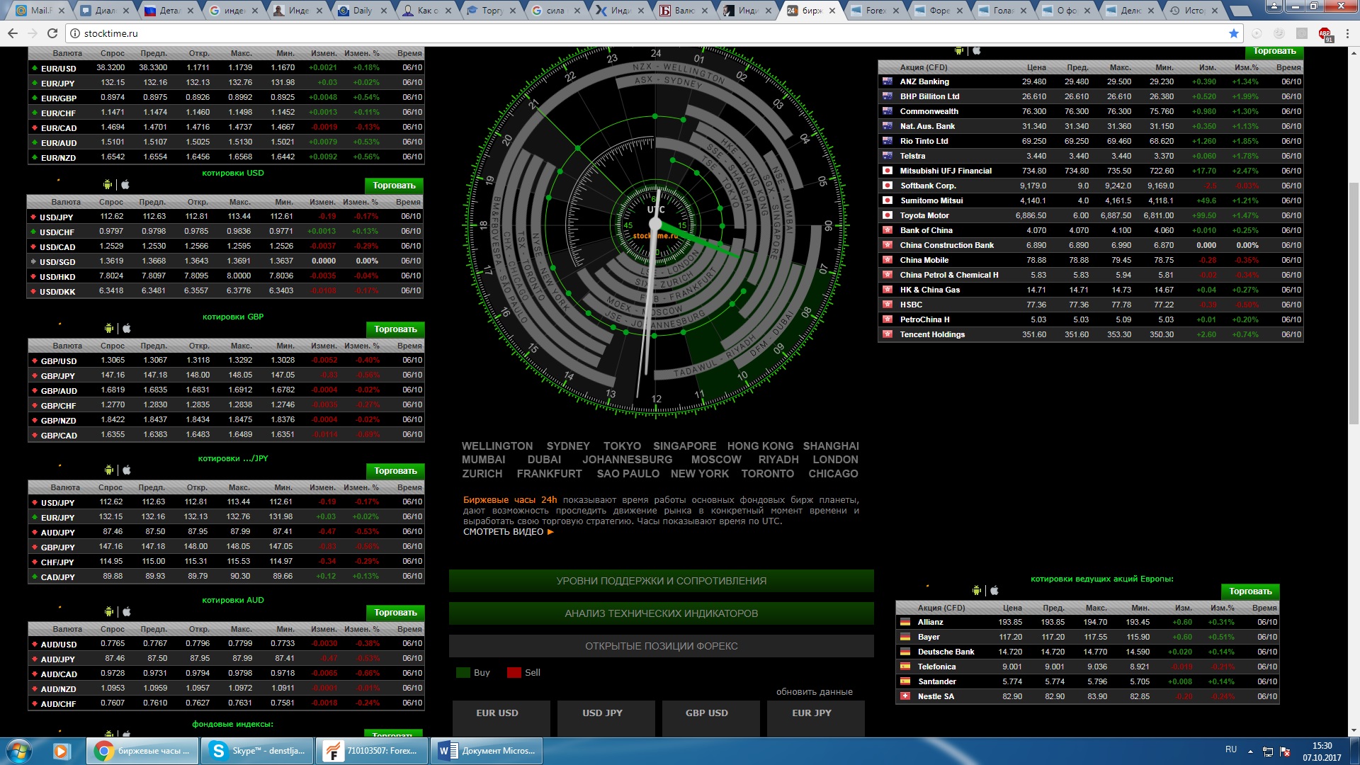Click the site info icon before stocktime.ru

[x=75, y=33]
